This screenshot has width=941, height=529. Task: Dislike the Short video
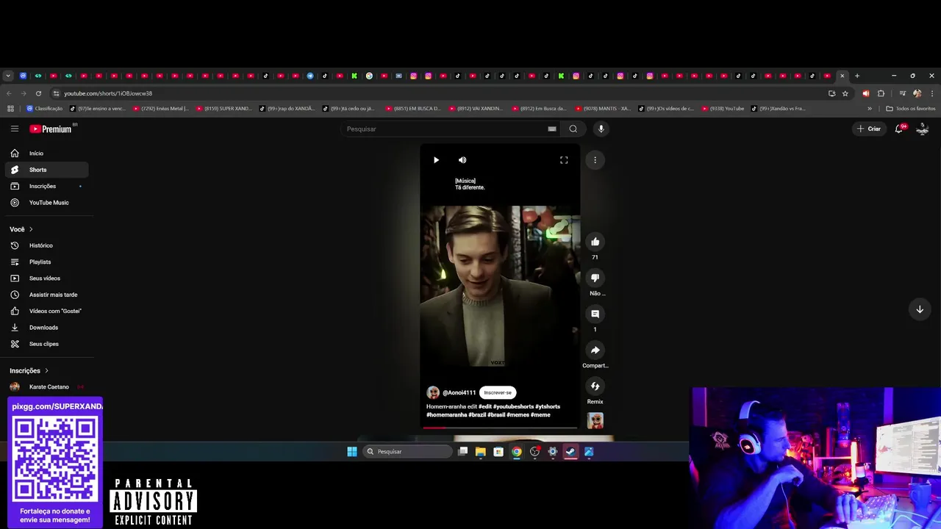click(595, 278)
